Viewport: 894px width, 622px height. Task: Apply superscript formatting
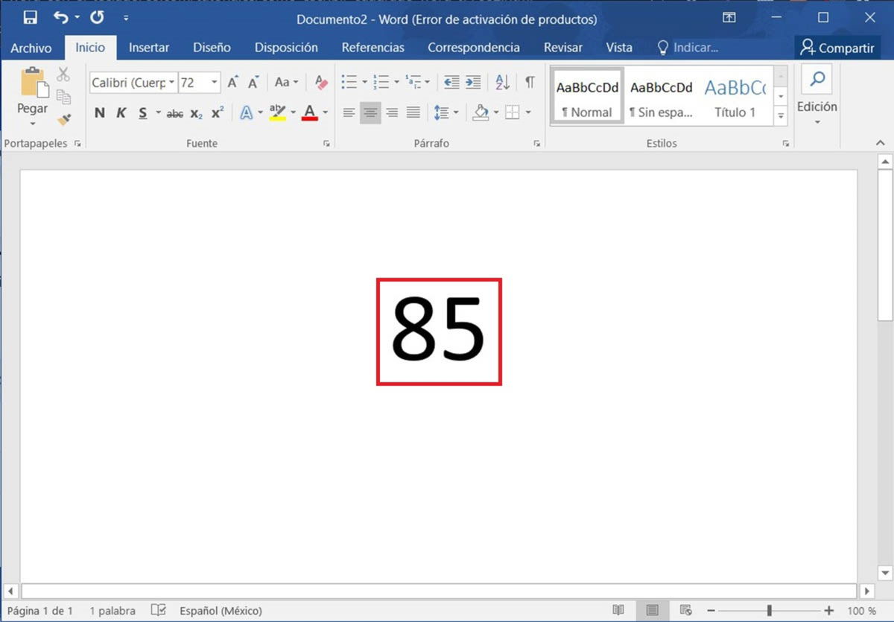[x=216, y=112]
